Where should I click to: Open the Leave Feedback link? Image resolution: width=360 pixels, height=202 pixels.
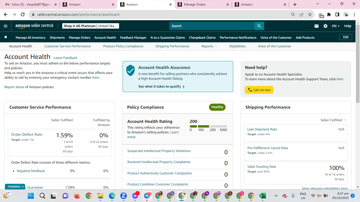pyautogui.click(x=65, y=58)
